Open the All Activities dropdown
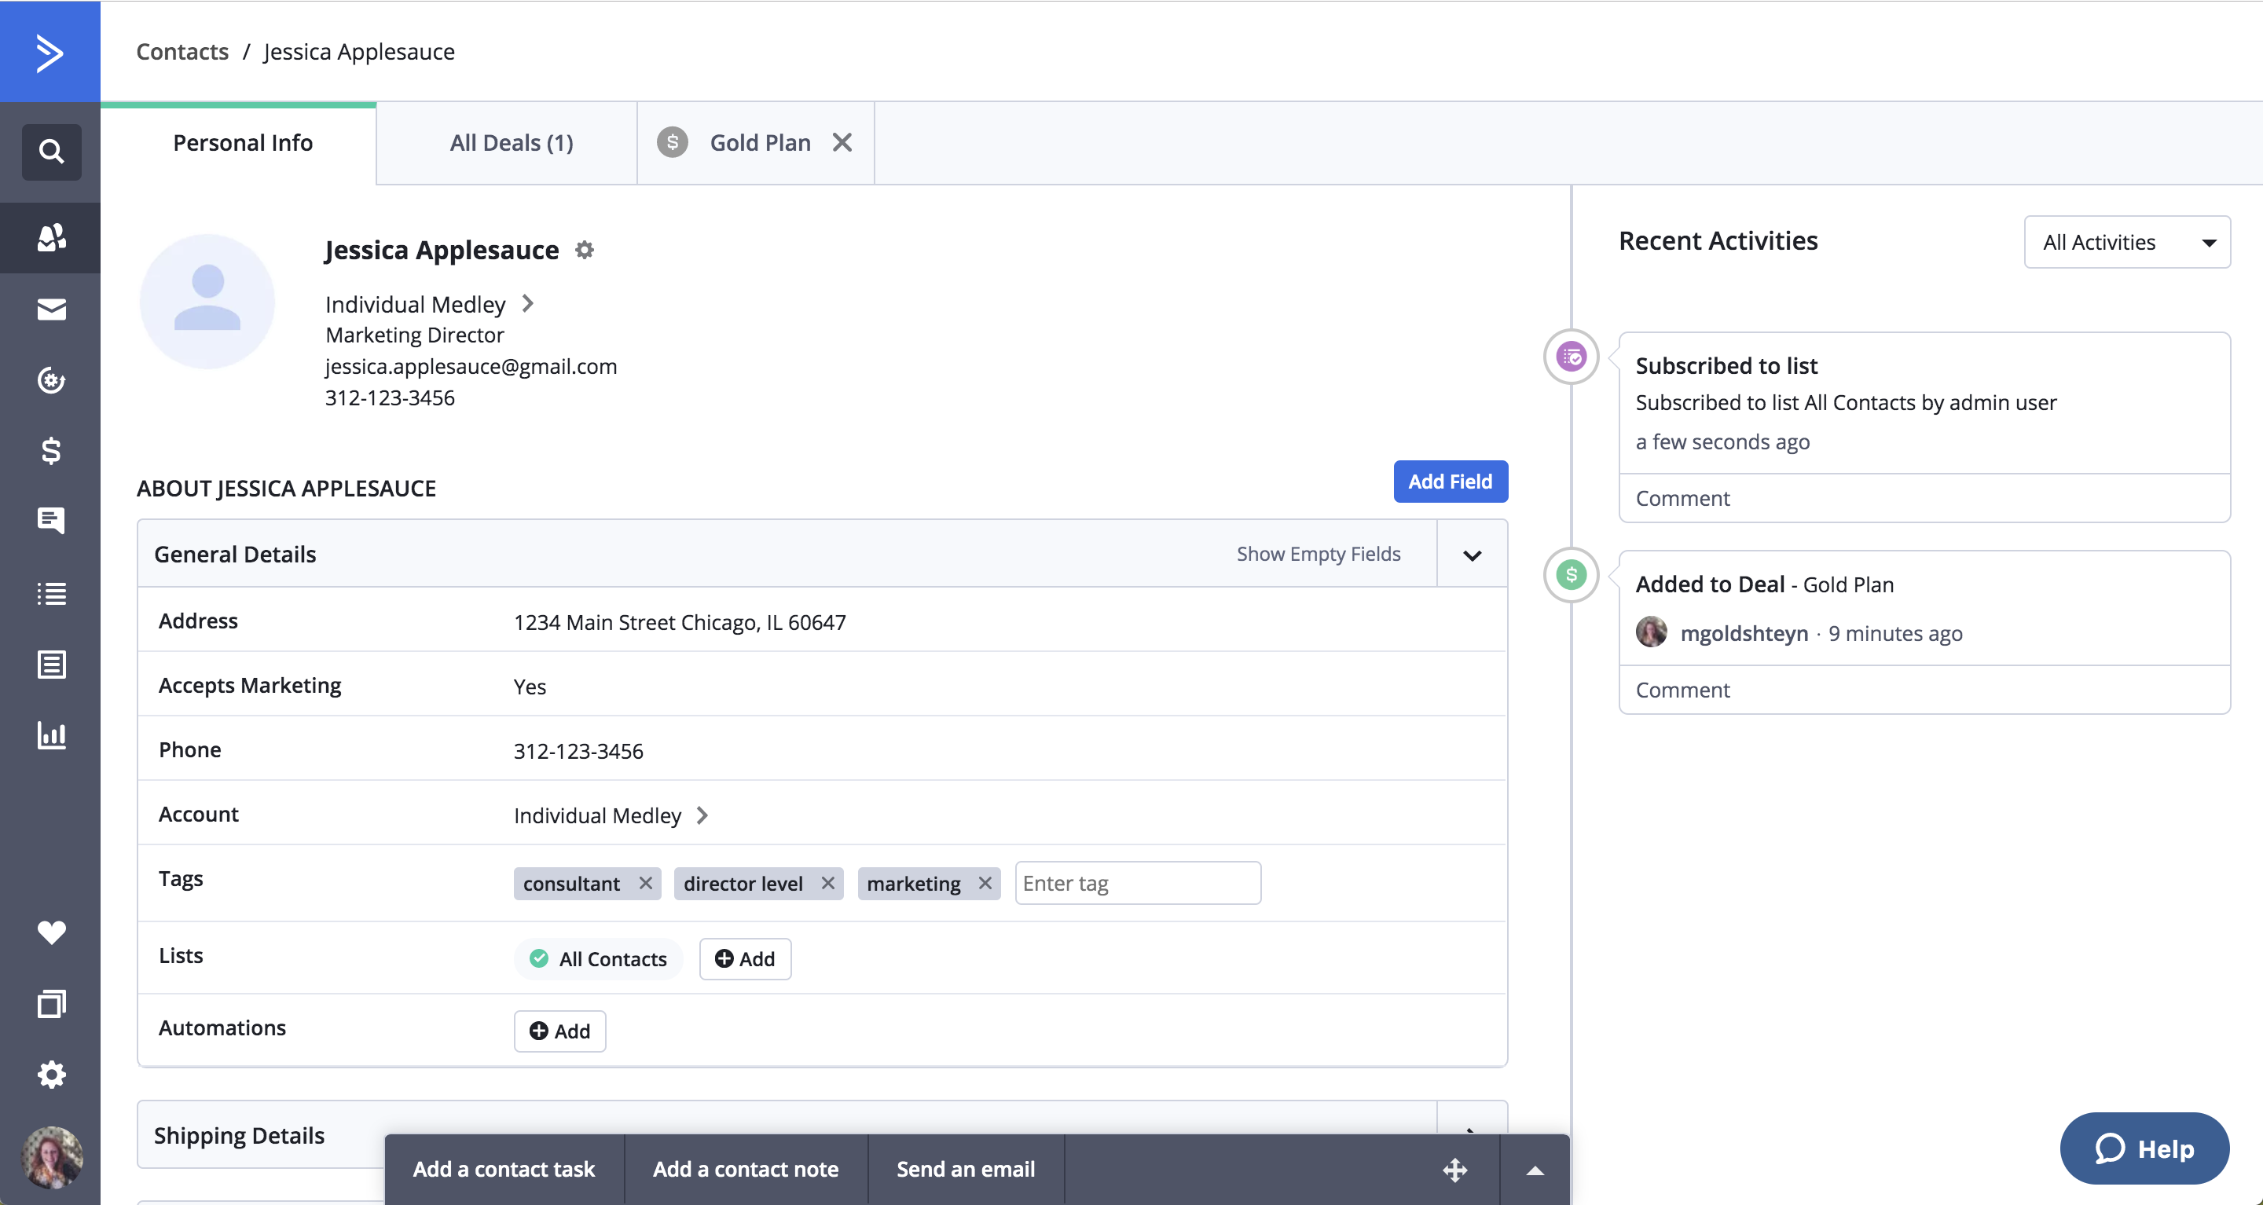Viewport: 2263px width, 1205px height. pos(2126,243)
